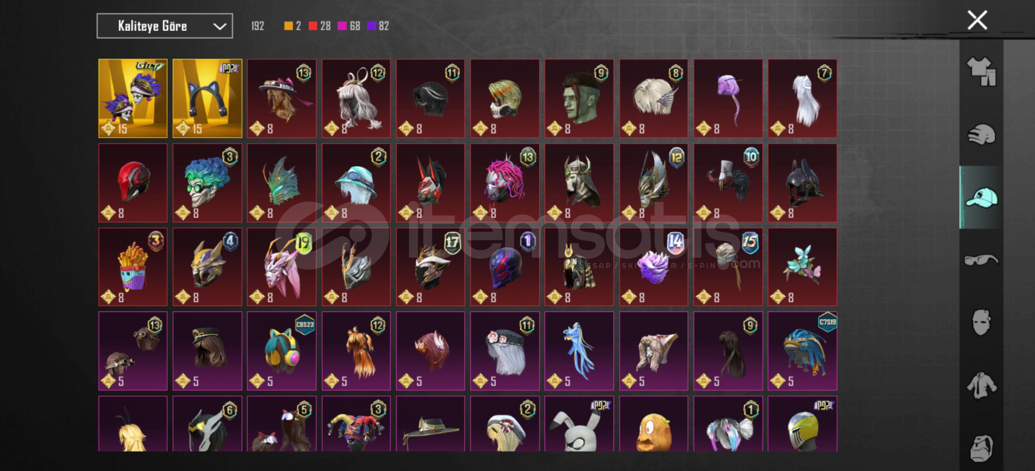
Task: Open the gas mask category at bottom
Action: coord(981,448)
